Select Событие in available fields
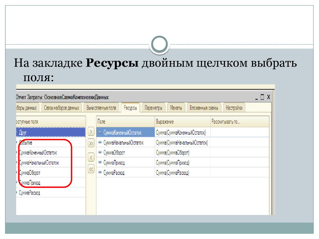The image size is (319, 239). (x=51, y=142)
